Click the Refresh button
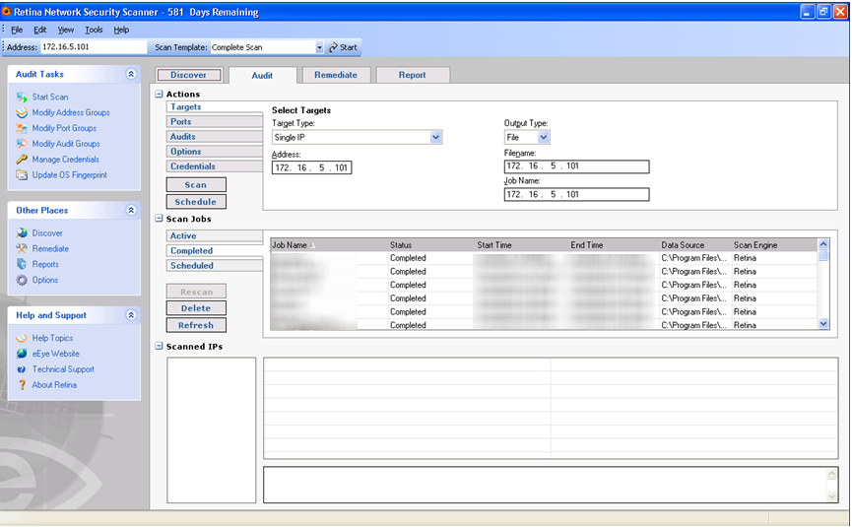852x527 pixels. 196,325
